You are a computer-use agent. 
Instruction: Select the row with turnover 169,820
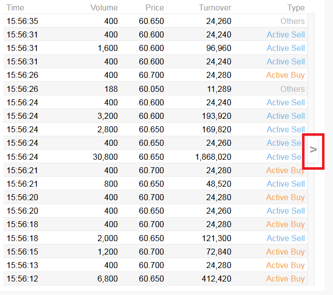pyautogui.click(x=155, y=129)
